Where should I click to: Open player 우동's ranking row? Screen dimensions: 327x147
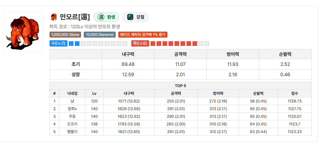tap(72, 116)
